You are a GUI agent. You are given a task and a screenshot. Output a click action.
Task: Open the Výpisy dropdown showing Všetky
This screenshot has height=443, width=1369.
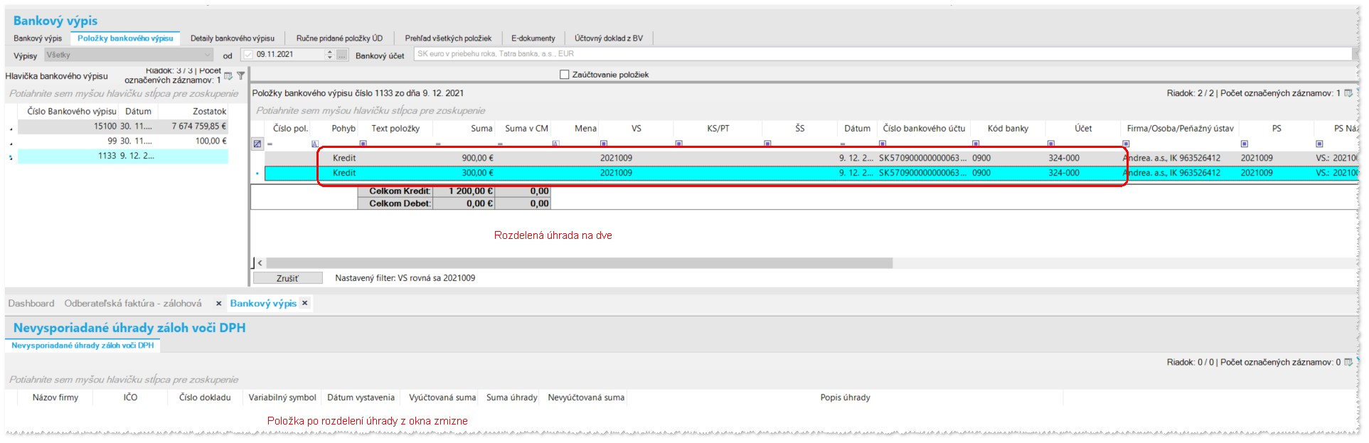coord(129,55)
